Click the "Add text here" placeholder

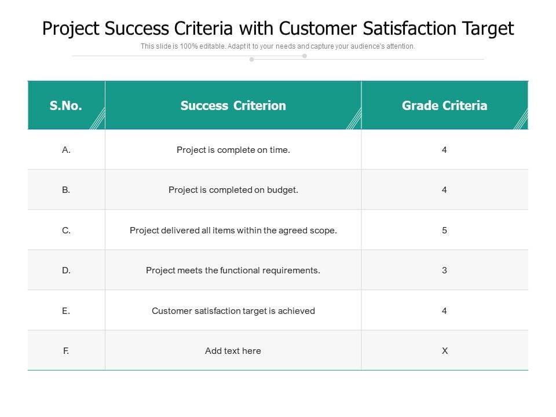[233, 351]
